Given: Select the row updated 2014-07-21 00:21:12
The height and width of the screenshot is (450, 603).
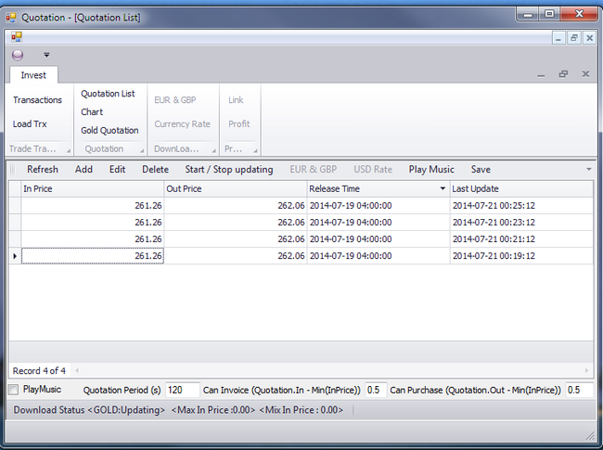Looking at the screenshot, I should tap(301, 239).
